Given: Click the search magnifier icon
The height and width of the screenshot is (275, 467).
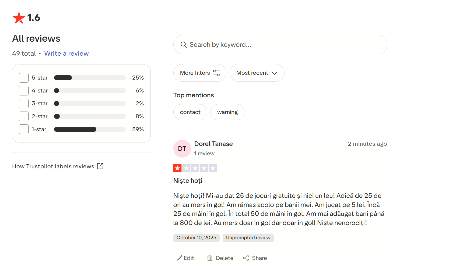Looking at the screenshot, I should [184, 45].
